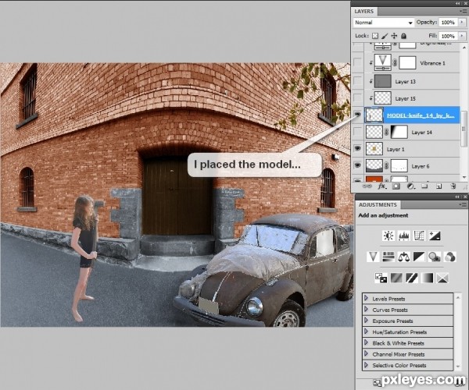This screenshot has width=469, height=390.
Task: Expand Selective Color Presets
Action: pyautogui.click(x=366, y=364)
